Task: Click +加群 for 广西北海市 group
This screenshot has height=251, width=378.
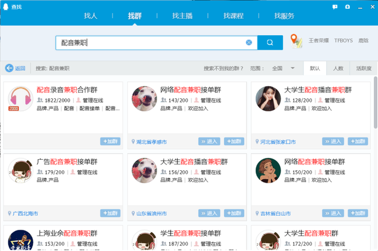Action: (x=110, y=213)
